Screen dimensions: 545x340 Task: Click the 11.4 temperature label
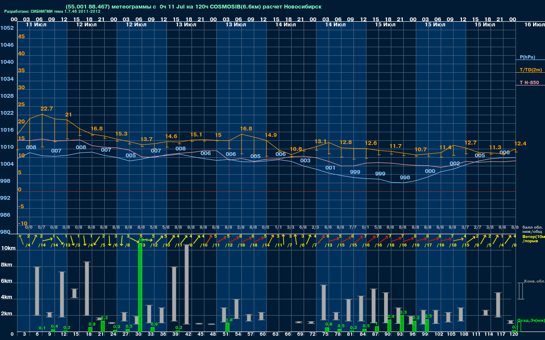(x=445, y=147)
